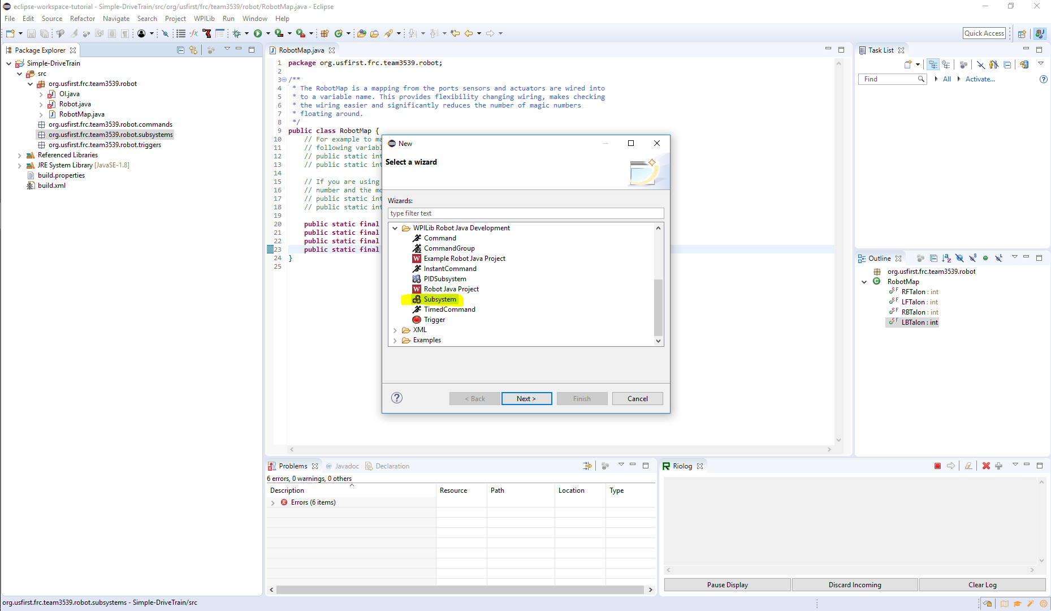Expand the Referenced Libraries tree node
This screenshot has height=611, width=1051.
pos(20,155)
